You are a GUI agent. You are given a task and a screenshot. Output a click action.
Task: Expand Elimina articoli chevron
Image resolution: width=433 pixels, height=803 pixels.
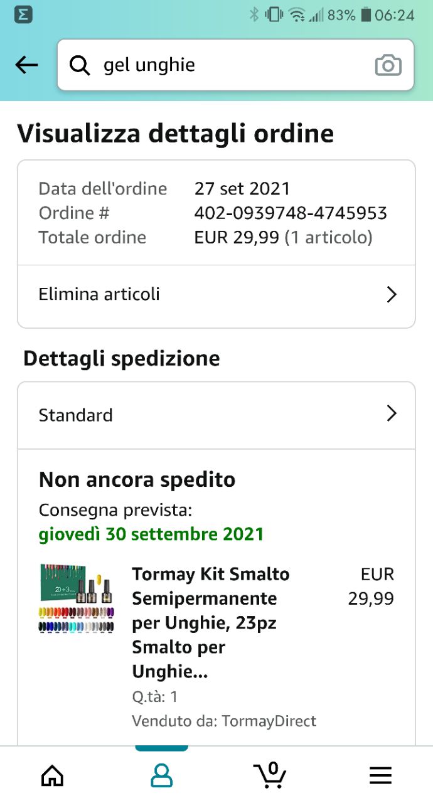392,294
